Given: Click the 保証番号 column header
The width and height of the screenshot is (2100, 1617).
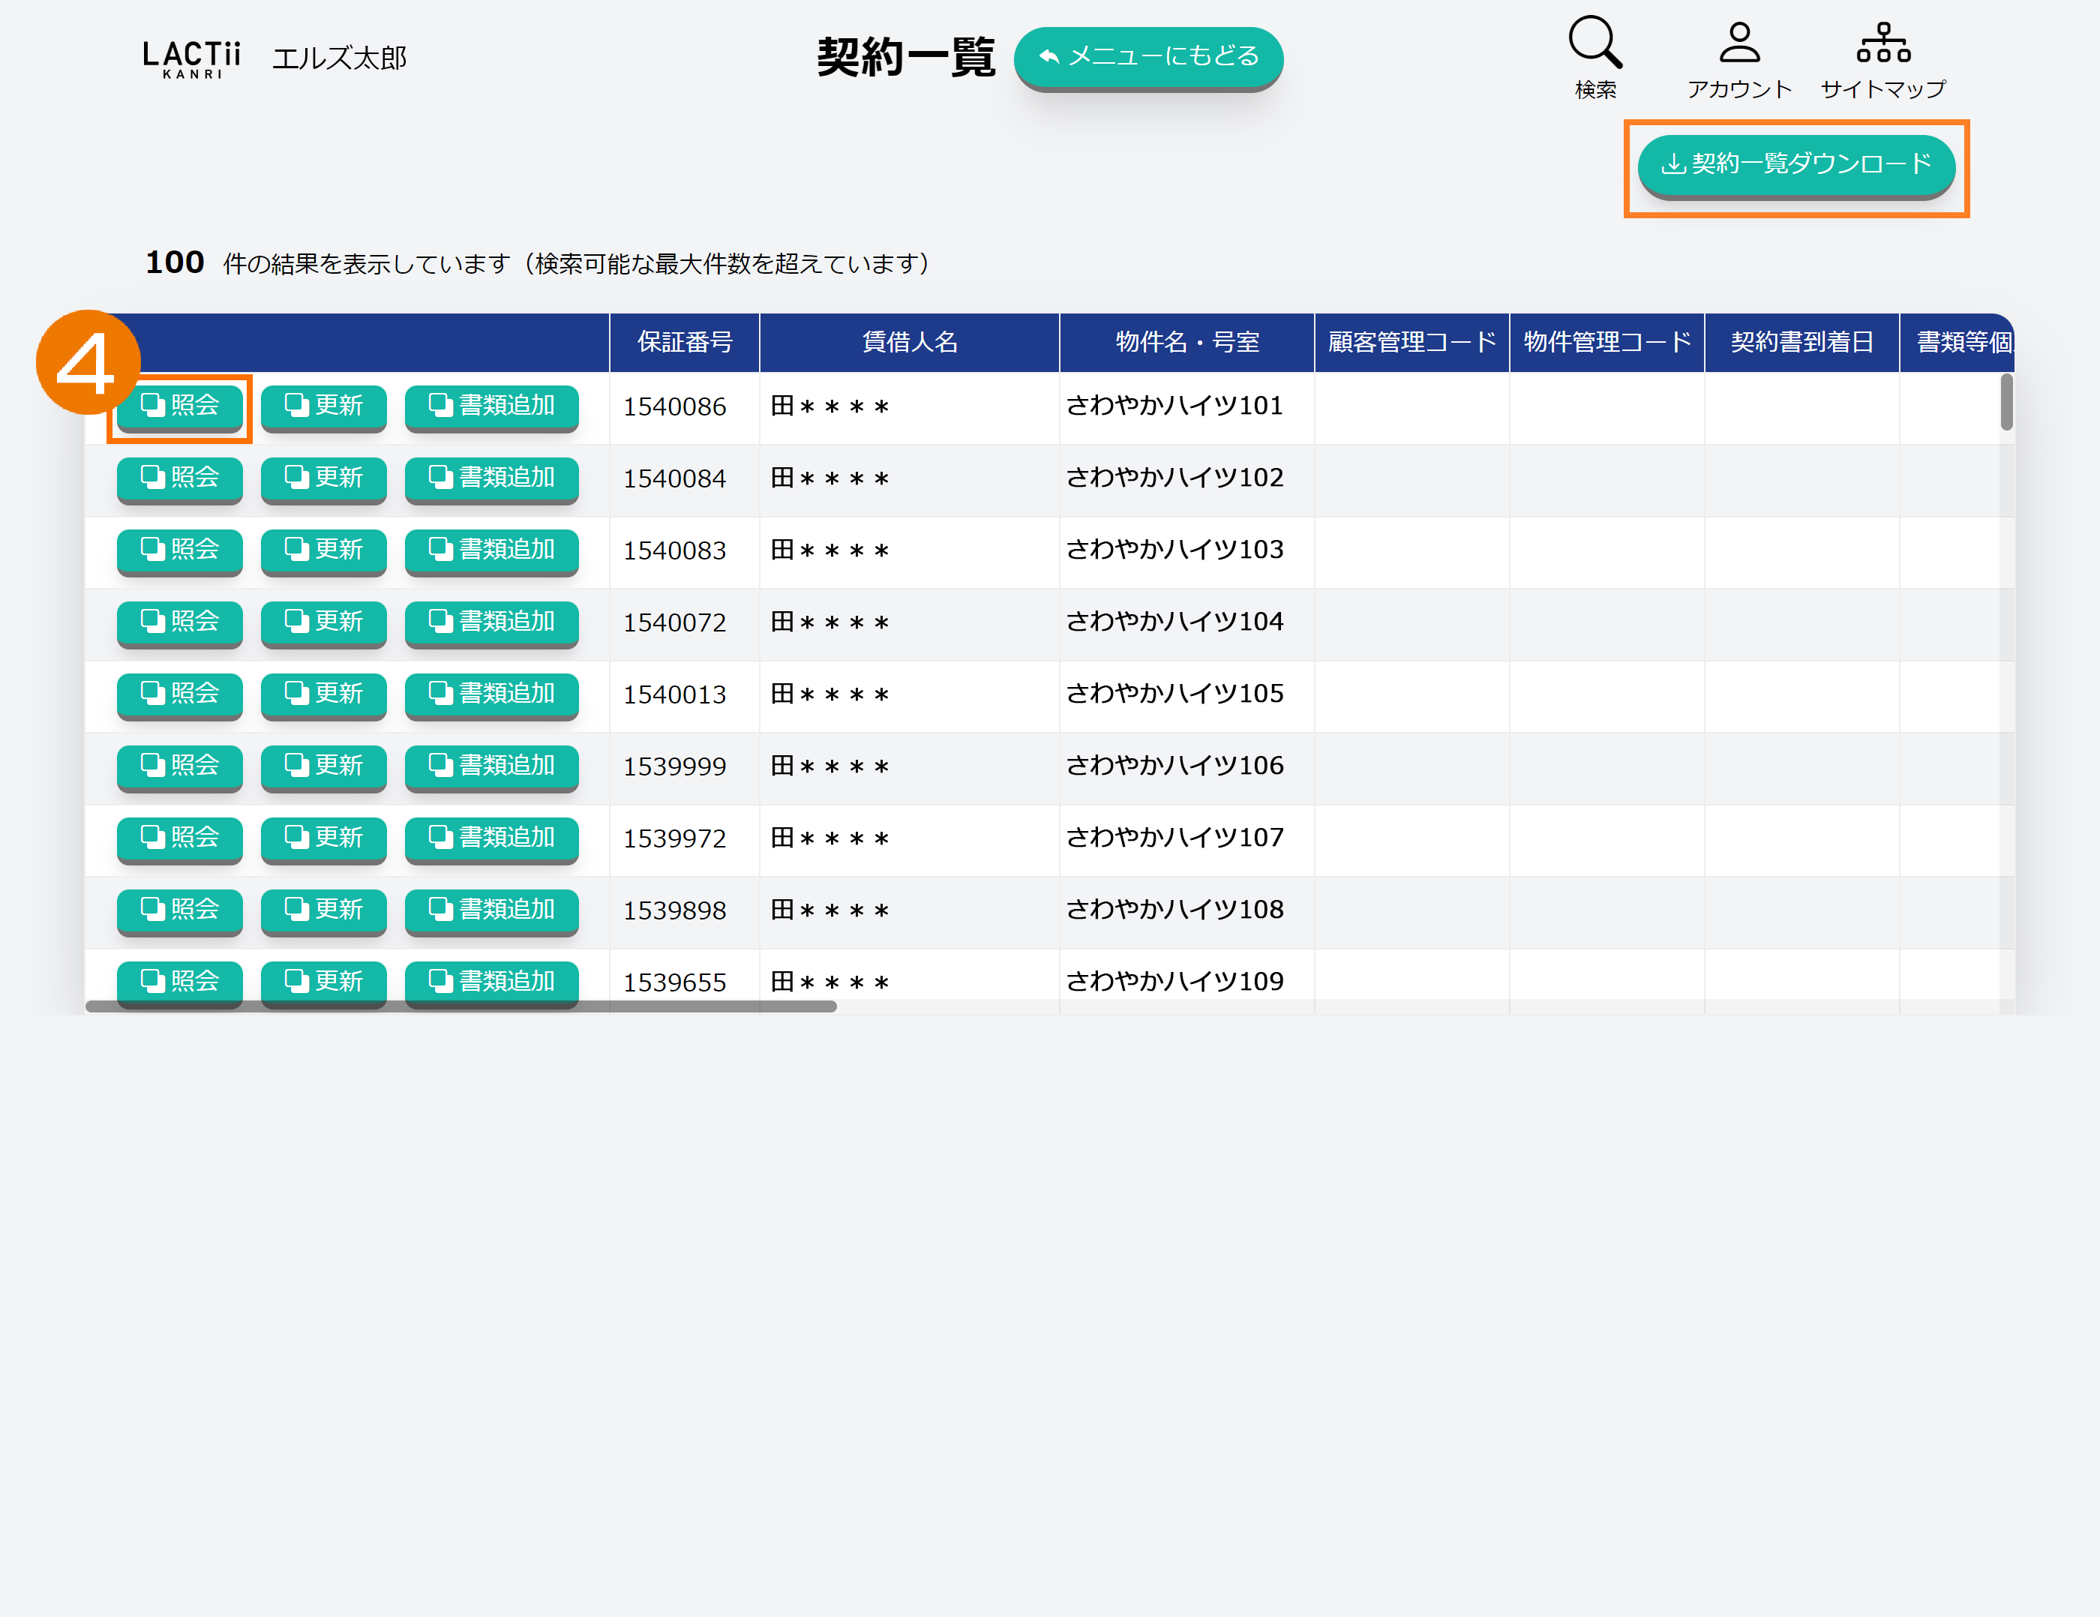Looking at the screenshot, I should pos(685,342).
